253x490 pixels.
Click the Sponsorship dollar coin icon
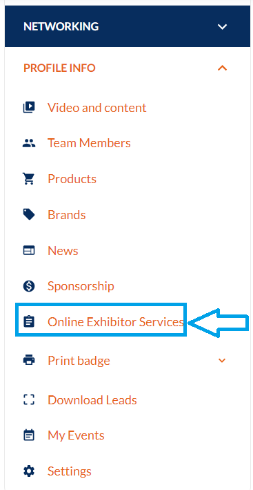click(29, 286)
